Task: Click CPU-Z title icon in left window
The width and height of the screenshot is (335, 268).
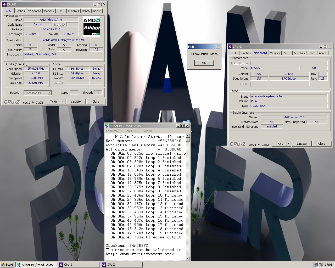Action: [4, 4]
